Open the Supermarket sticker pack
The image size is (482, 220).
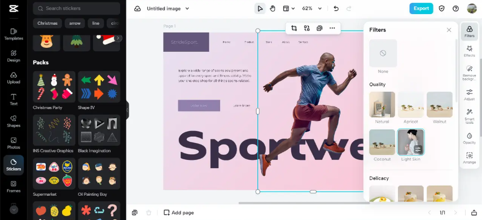point(54,173)
